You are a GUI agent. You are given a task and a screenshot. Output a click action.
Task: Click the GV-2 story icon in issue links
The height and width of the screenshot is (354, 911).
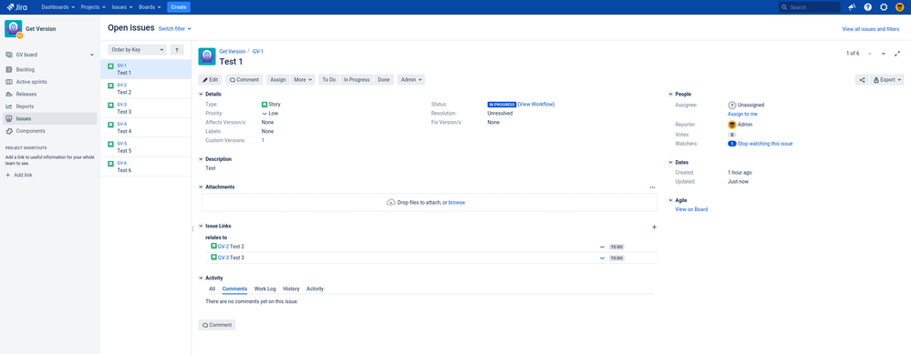pyautogui.click(x=213, y=247)
